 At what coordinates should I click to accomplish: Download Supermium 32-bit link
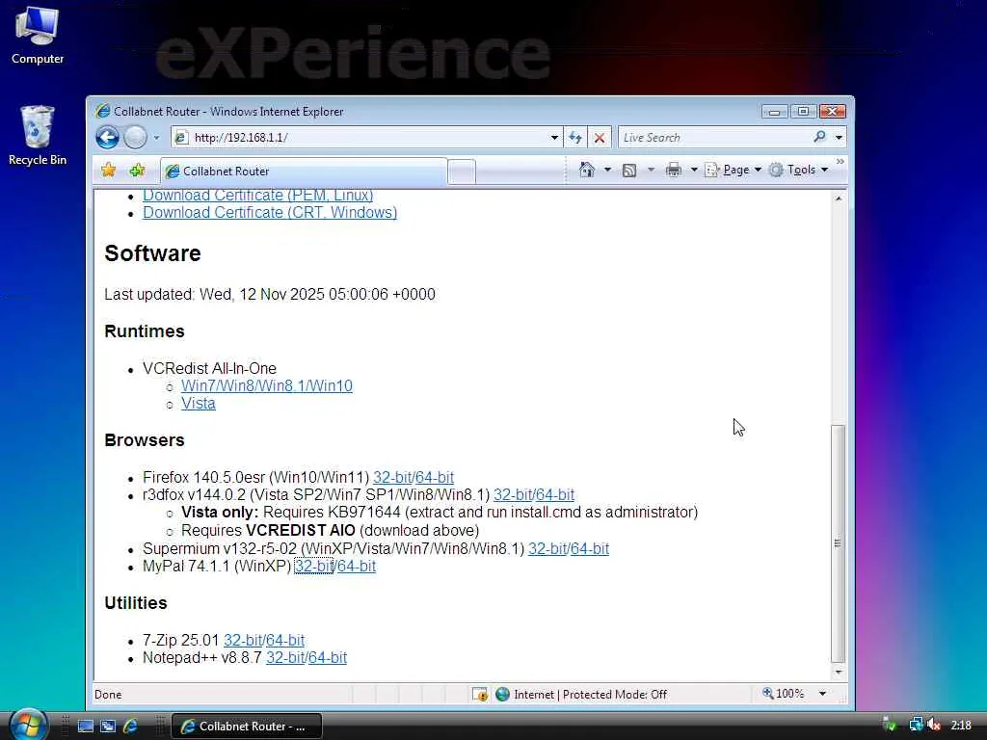pos(547,548)
